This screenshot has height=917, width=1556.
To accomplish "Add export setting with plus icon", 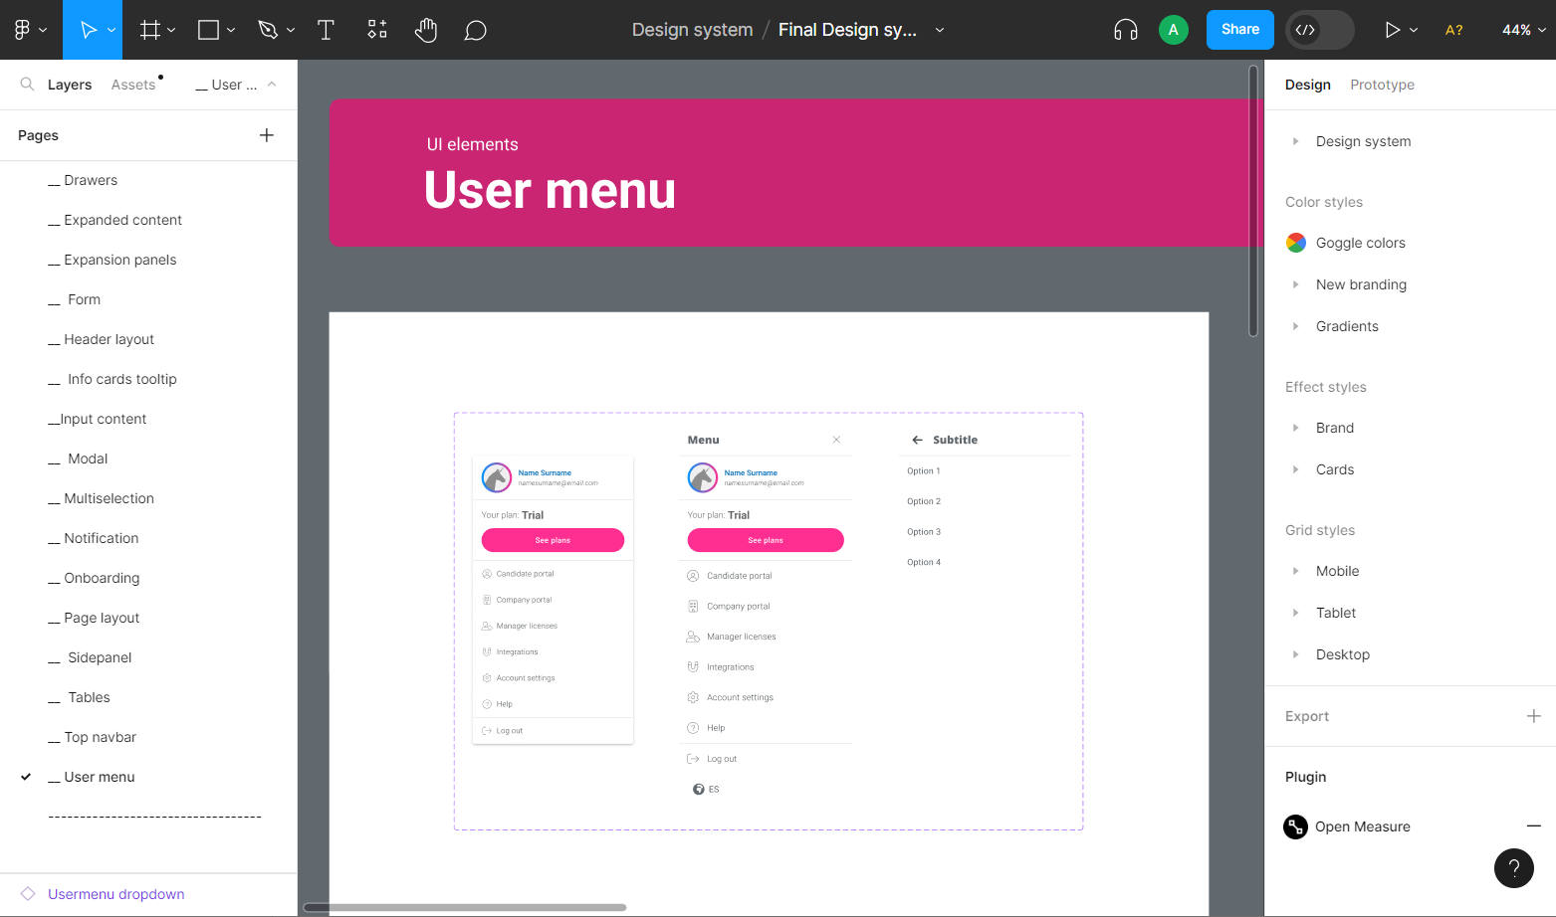I will [1534, 716].
